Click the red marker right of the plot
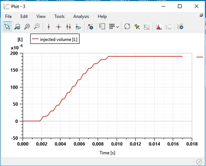The height and width of the screenshot is (166, 206). (200, 57)
